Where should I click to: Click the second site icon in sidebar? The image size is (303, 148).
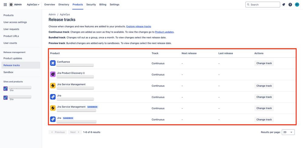5,98
